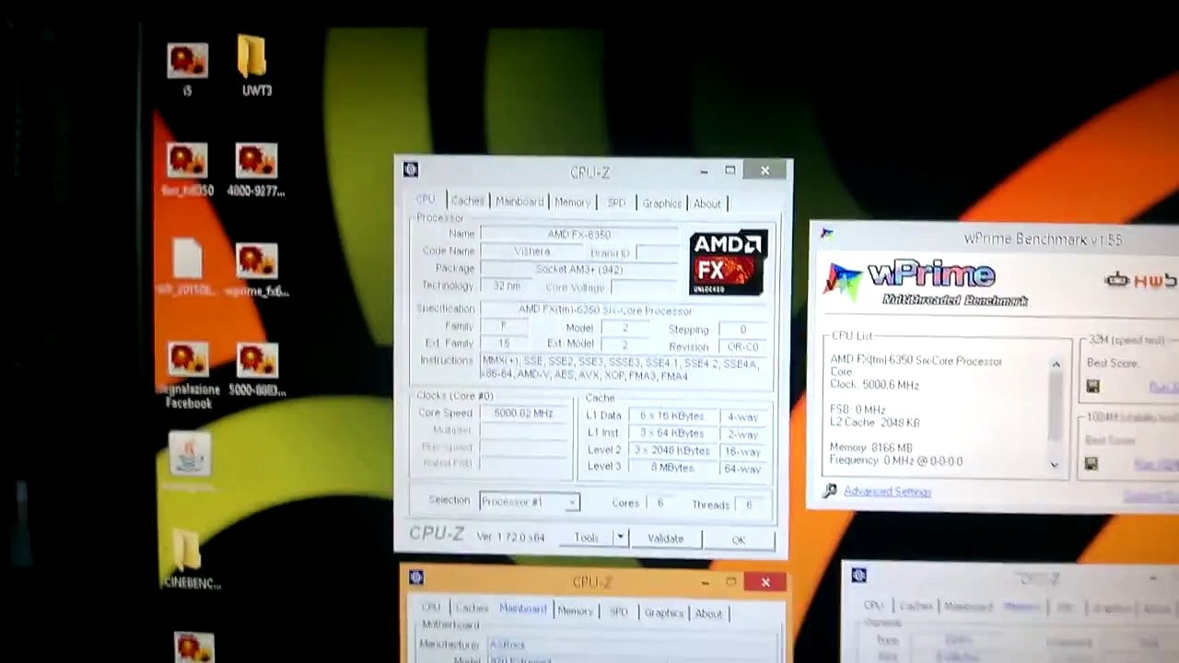Click the save icon under 32M Best Score
The width and height of the screenshot is (1179, 663).
(1092, 387)
